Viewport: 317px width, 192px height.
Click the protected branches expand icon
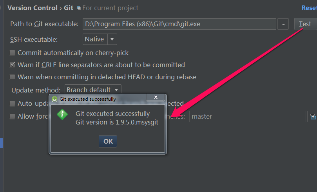[x=313, y=117]
